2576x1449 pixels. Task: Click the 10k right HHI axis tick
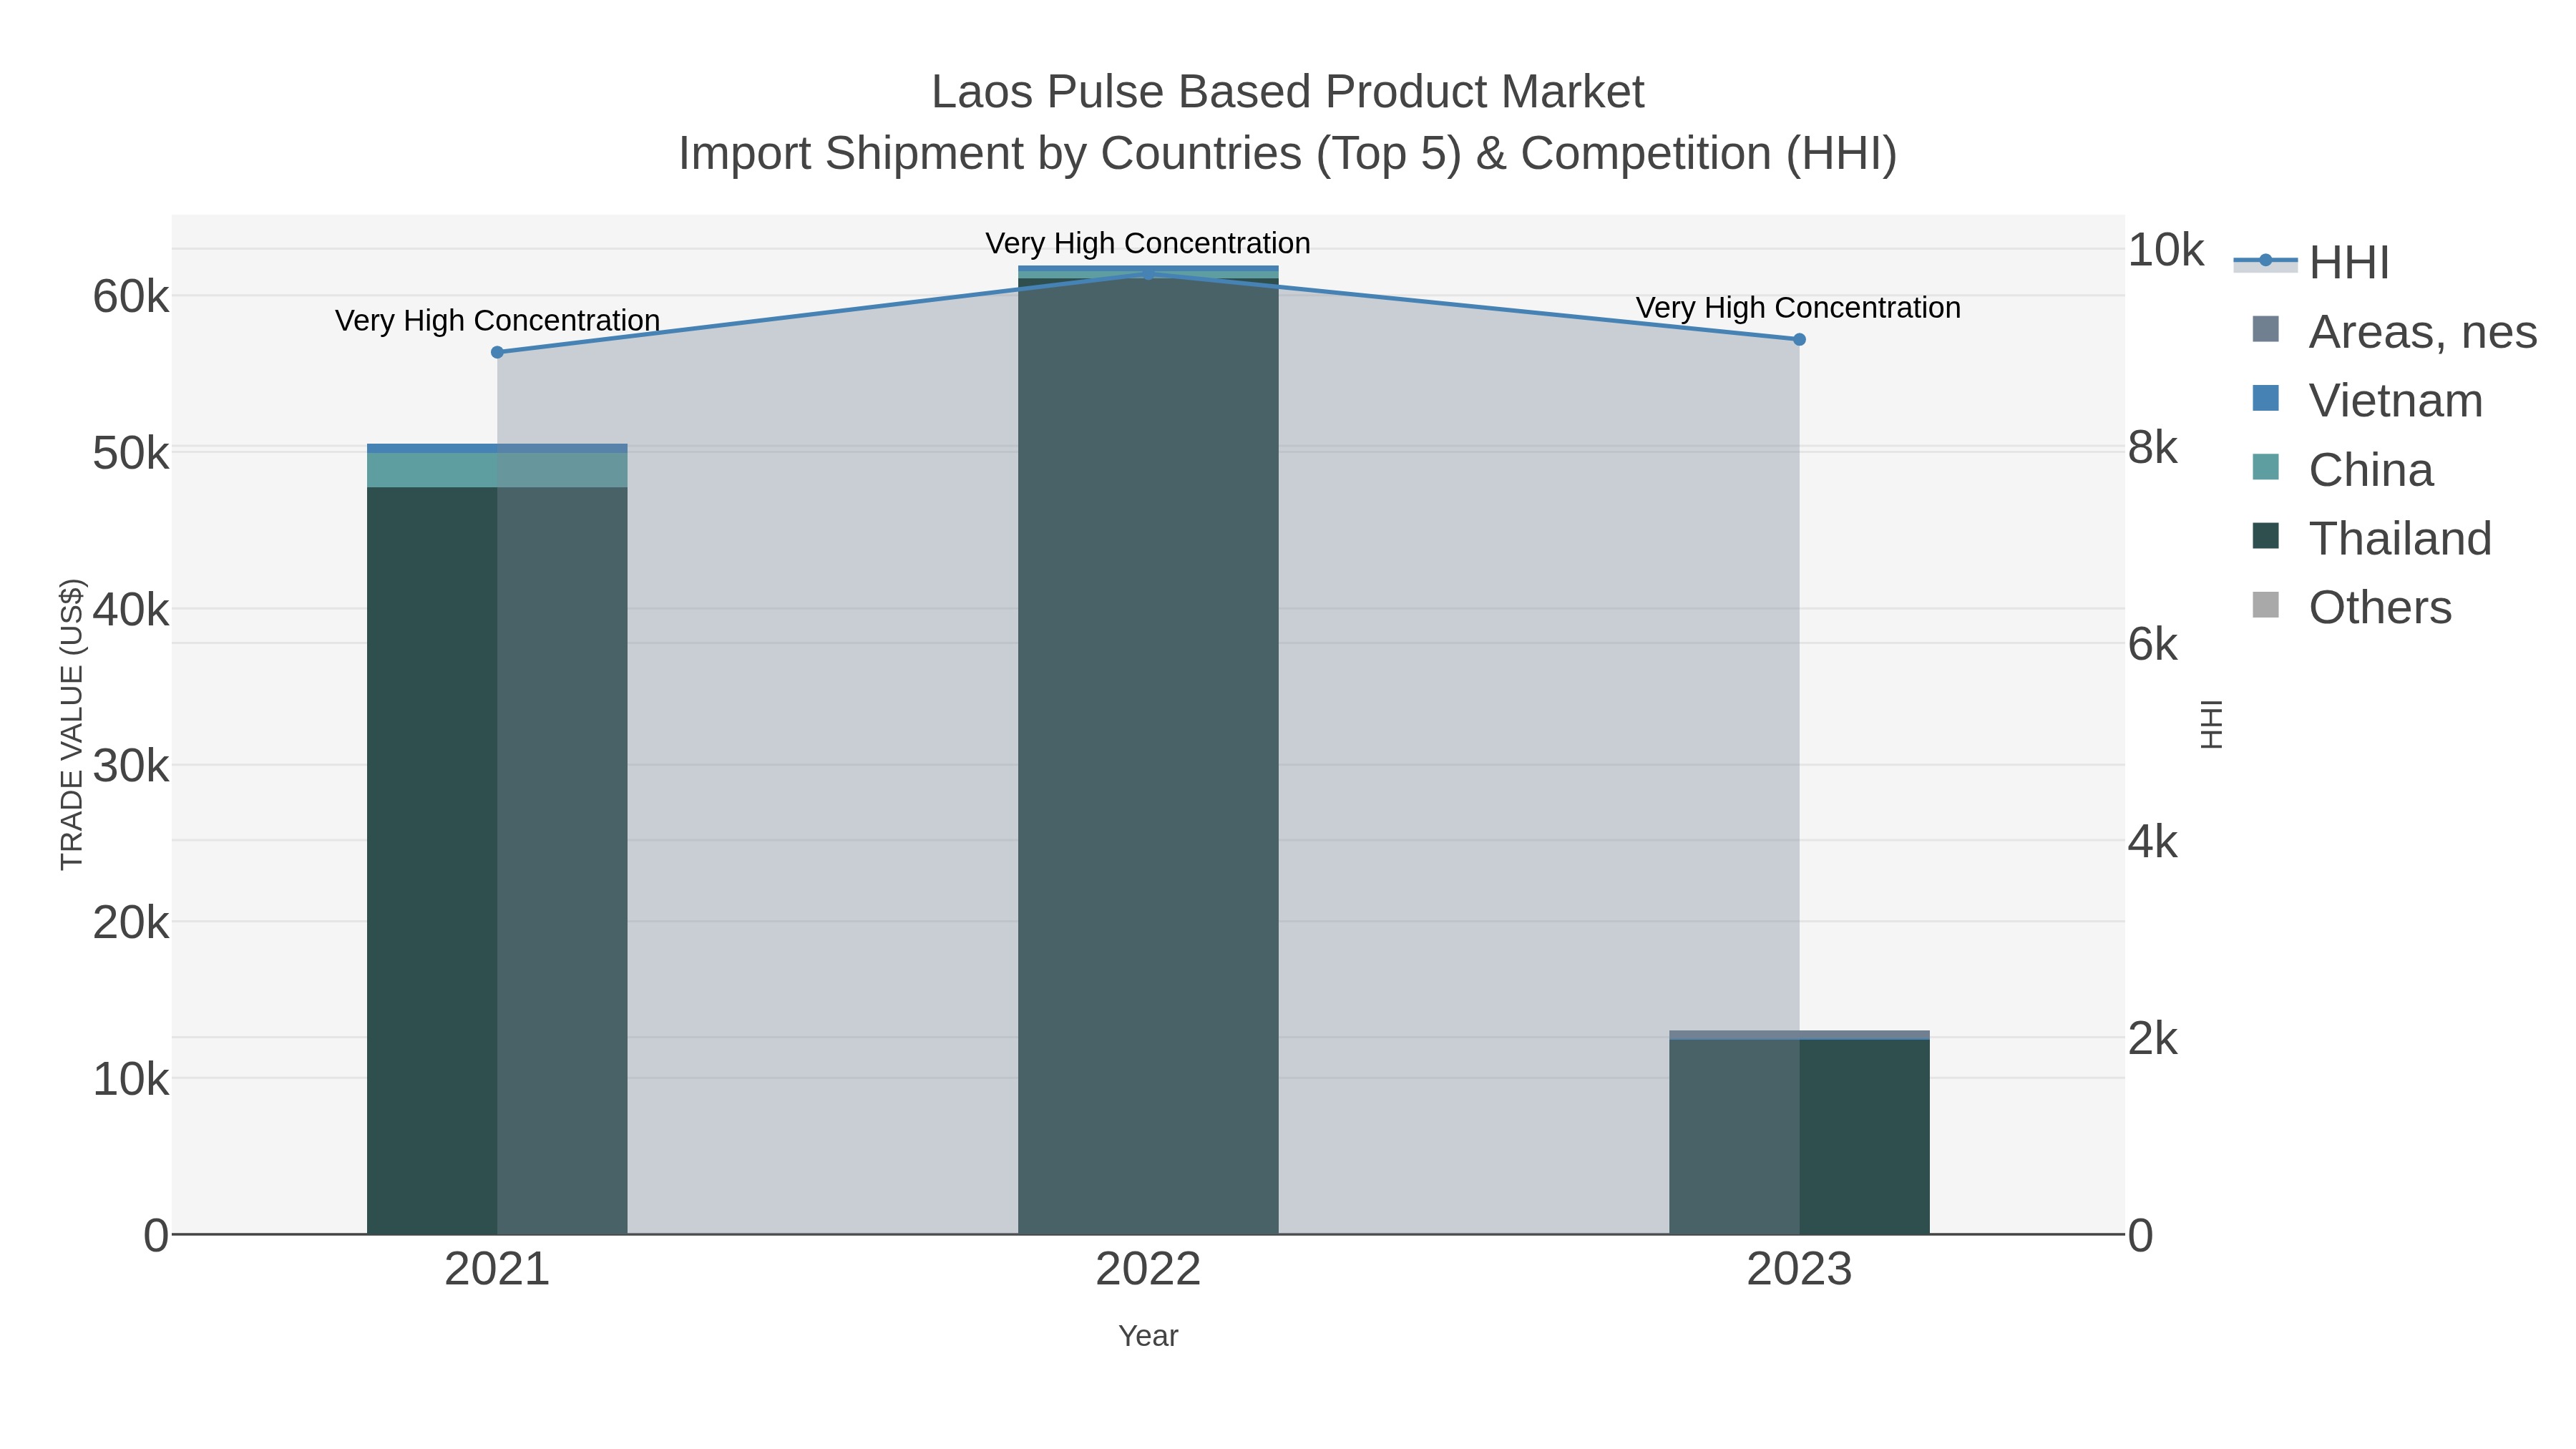[2165, 250]
